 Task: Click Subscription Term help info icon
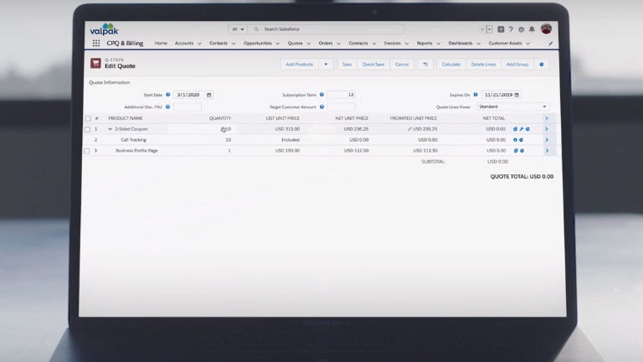coord(321,95)
